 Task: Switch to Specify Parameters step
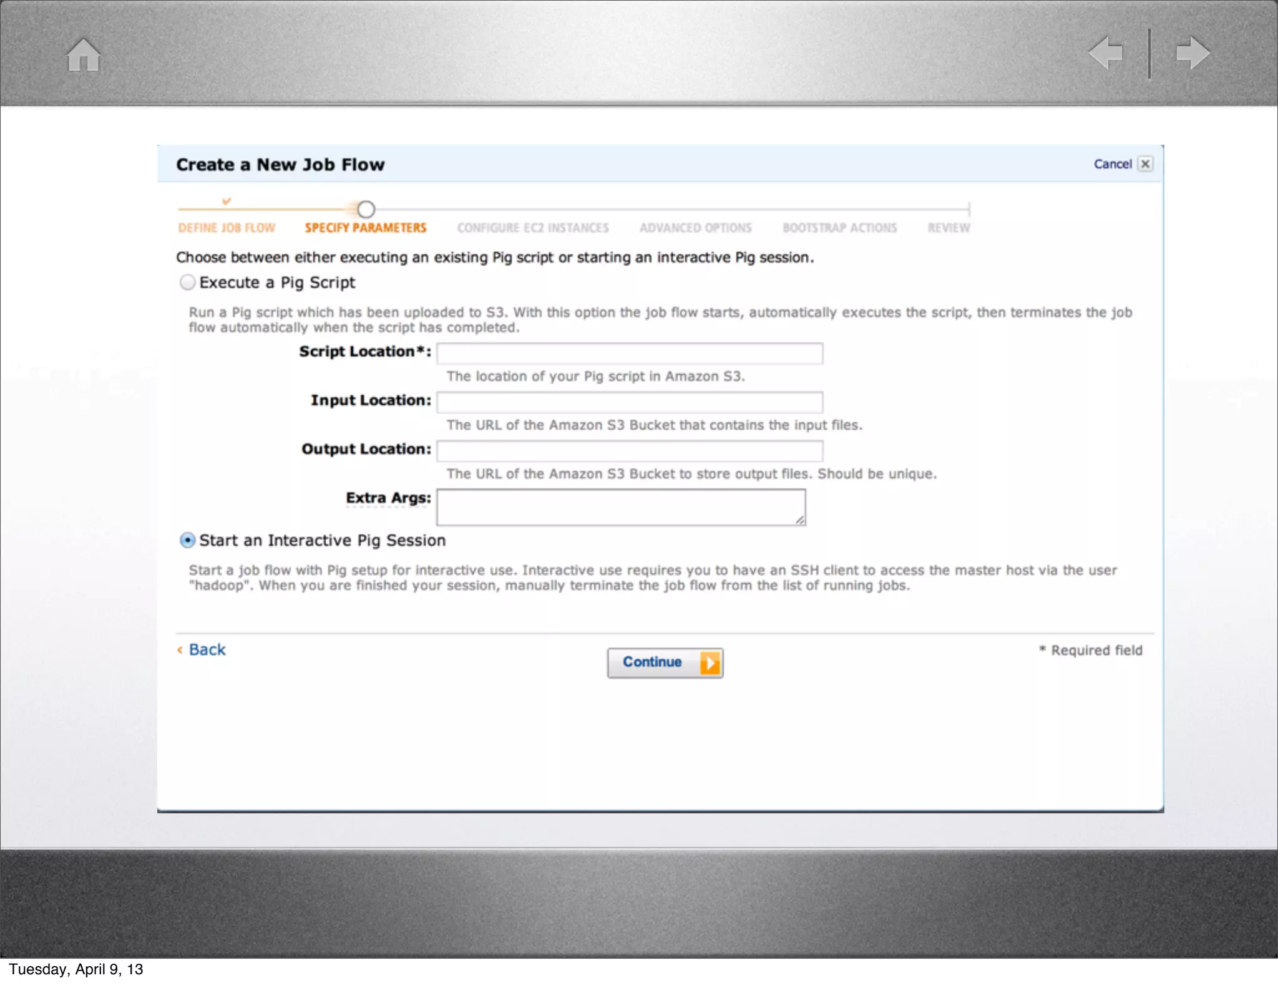tap(366, 228)
